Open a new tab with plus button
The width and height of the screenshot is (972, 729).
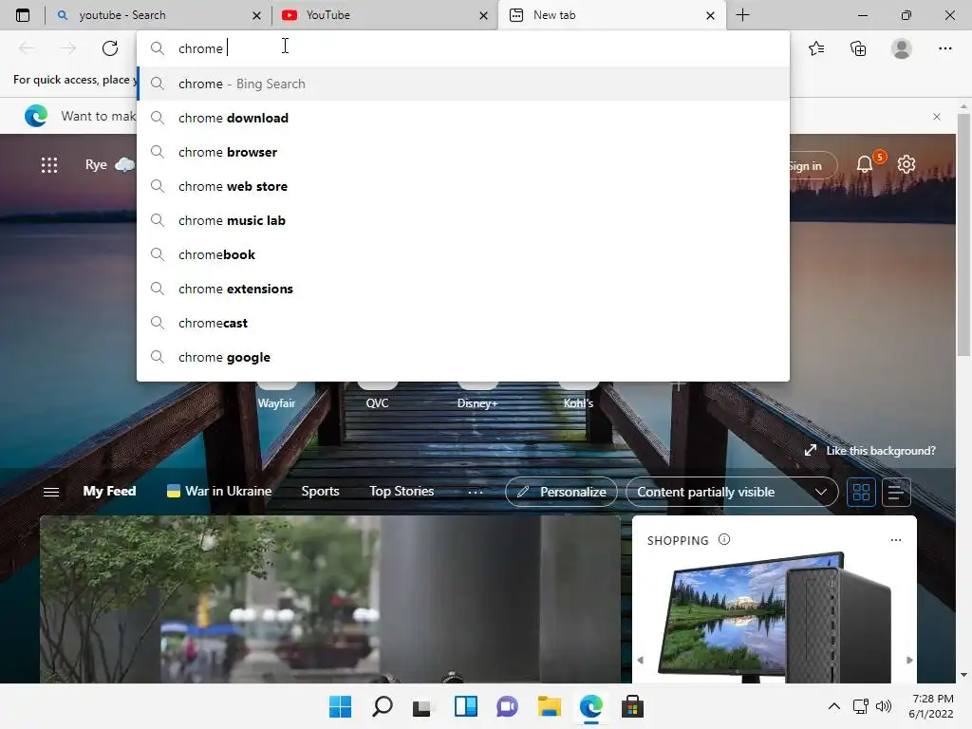pyautogui.click(x=742, y=15)
